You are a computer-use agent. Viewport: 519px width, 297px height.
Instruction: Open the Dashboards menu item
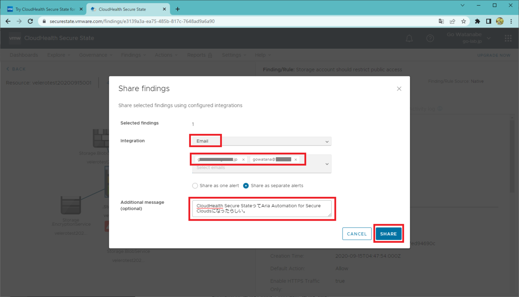click(24, 55)
